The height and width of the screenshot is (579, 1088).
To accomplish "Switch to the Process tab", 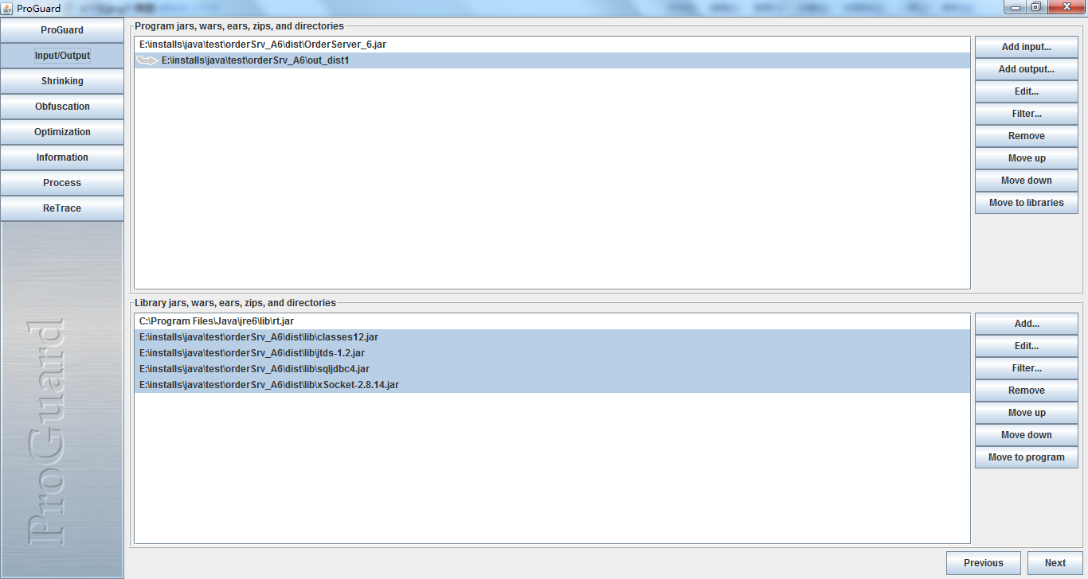I will pos(62,183).
